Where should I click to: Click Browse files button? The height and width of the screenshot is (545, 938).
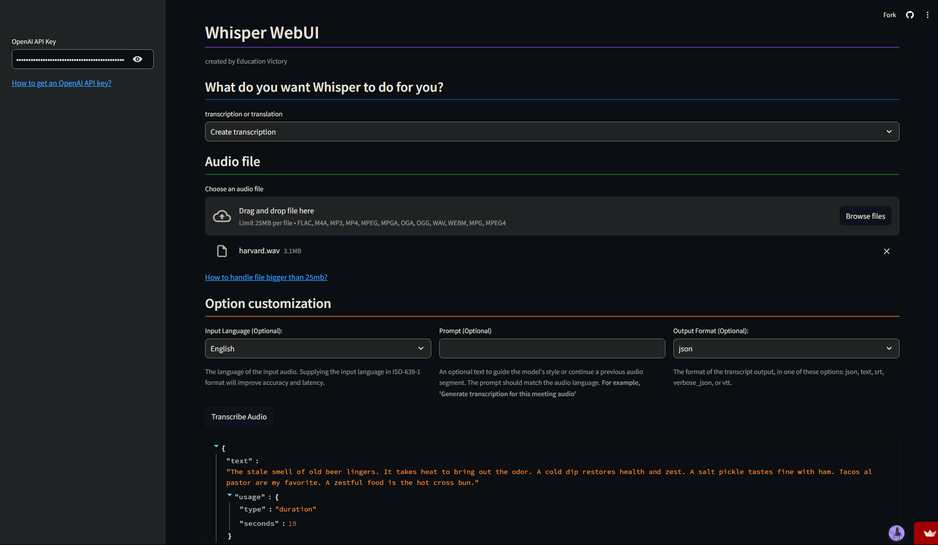[865, 216]
